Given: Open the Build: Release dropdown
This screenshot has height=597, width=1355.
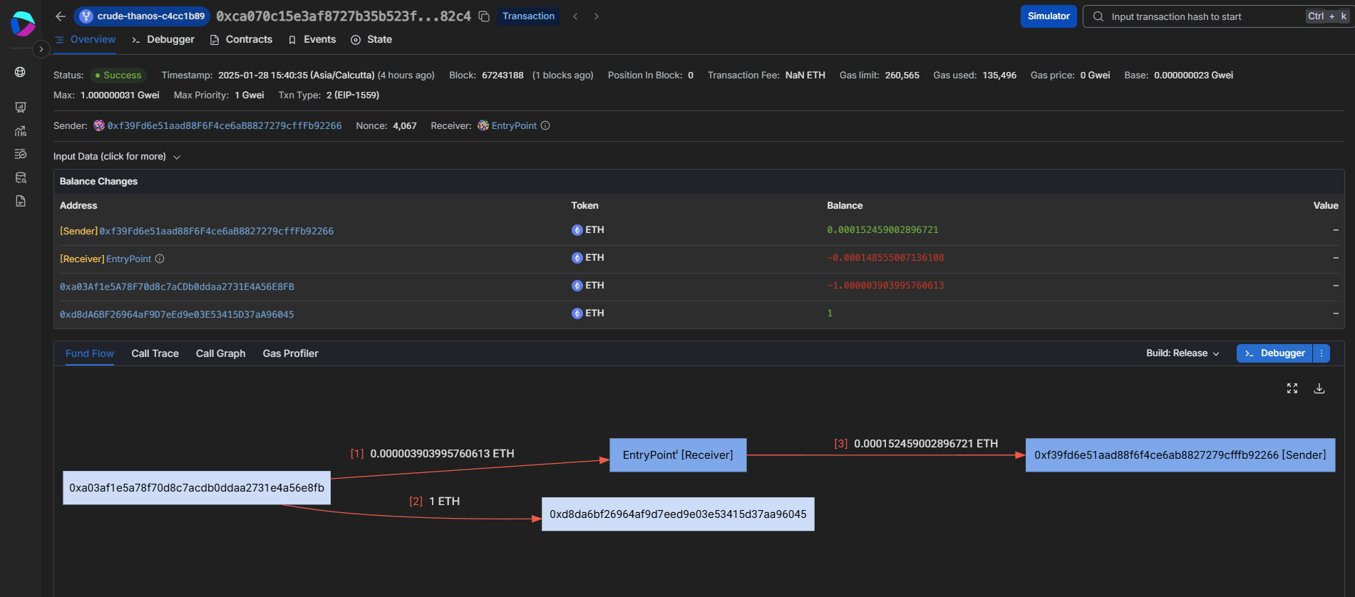Looking at the screenshot, I should tap(1183, 353).
